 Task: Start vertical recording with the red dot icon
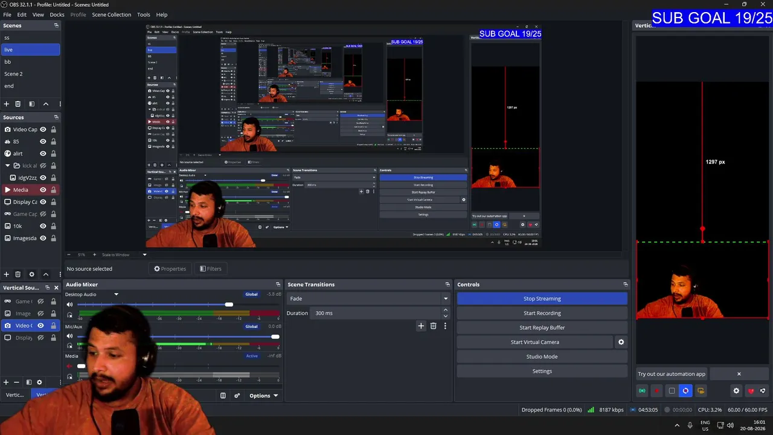[x=656, y=391]
